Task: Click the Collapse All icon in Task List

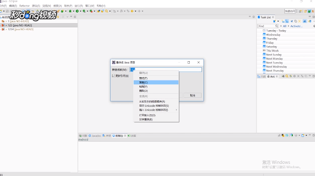Action: [296, 21]
